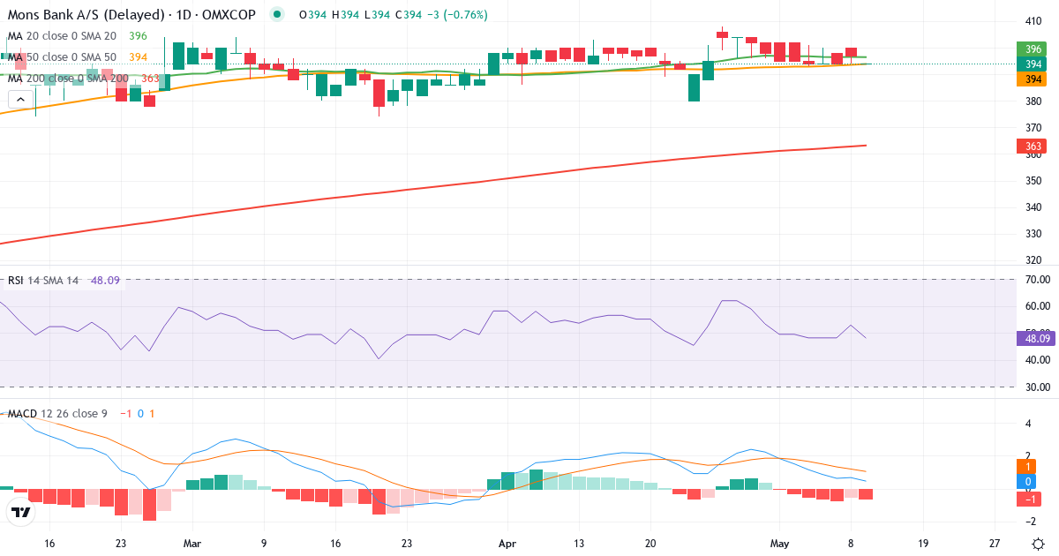Click the May label on time axis
1059x556 pixels.
point(778,544)
